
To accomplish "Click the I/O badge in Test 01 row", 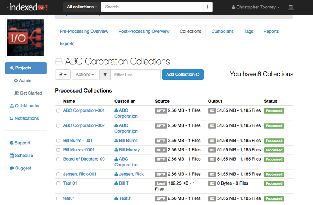I will point(212,184).
